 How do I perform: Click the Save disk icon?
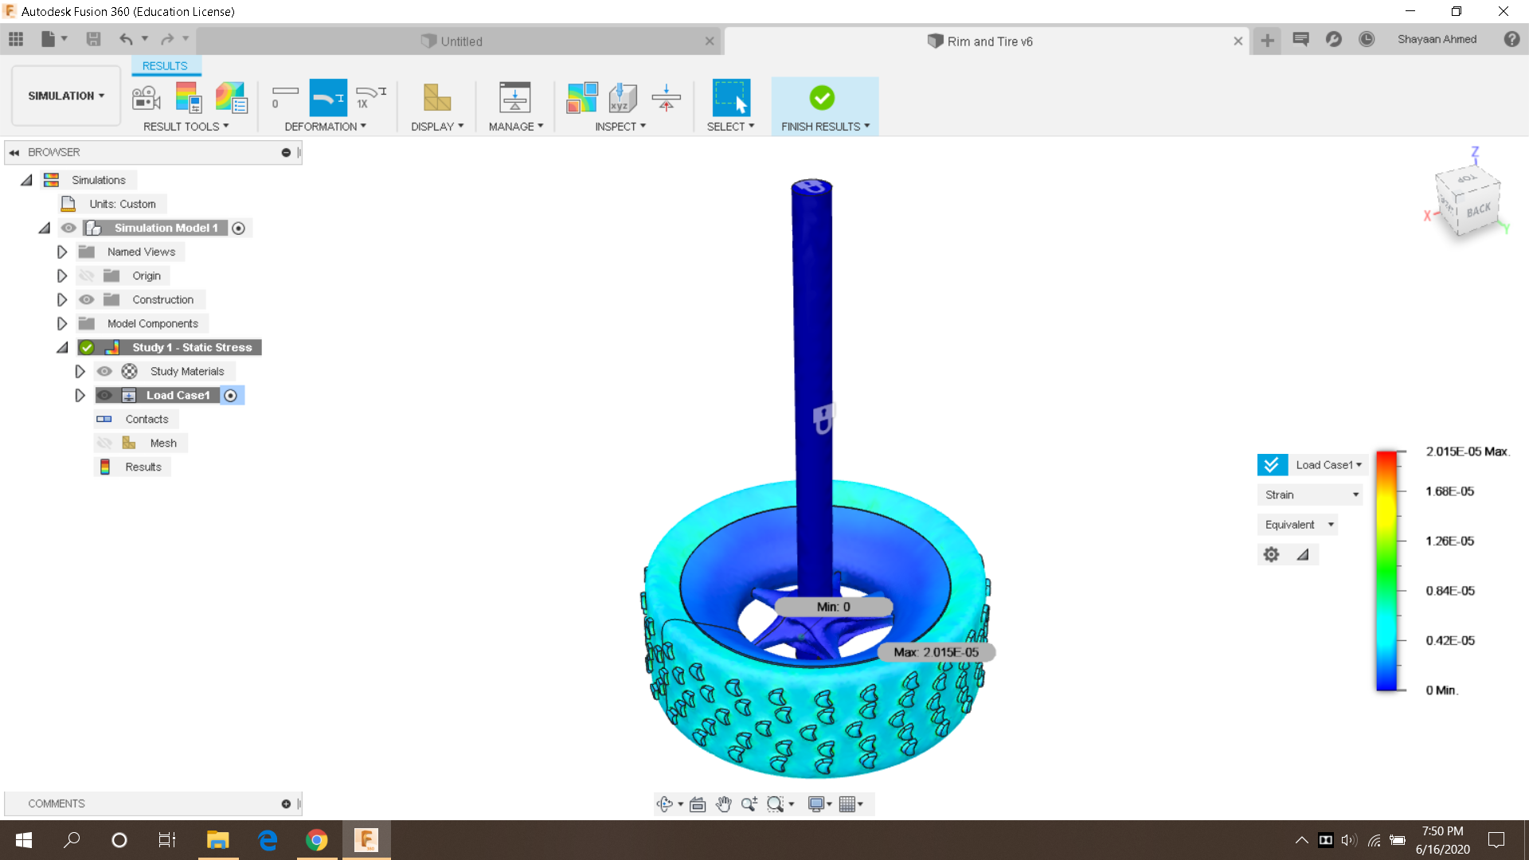click(x=93, y=40)
